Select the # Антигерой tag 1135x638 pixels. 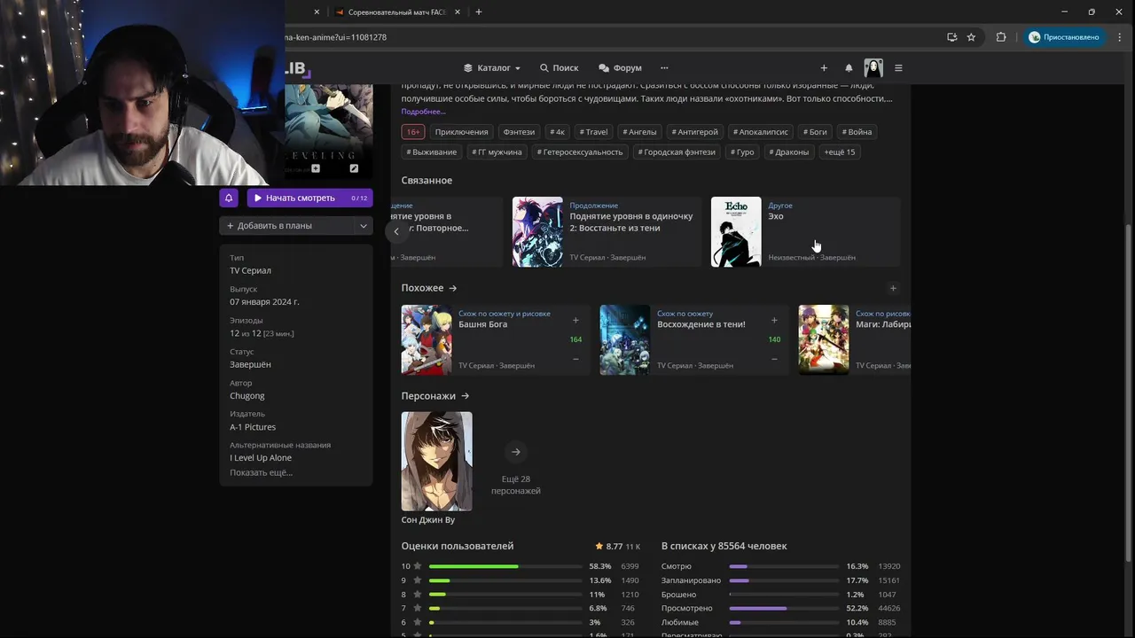(694, 132)
